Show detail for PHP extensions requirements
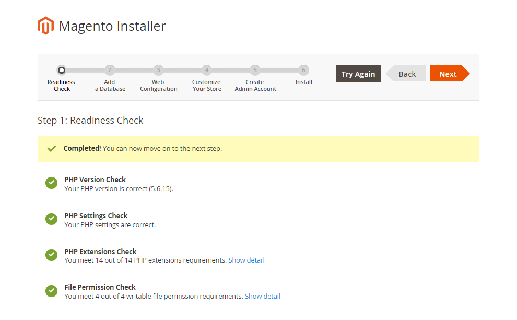517x320 pixels. (246, 260)
